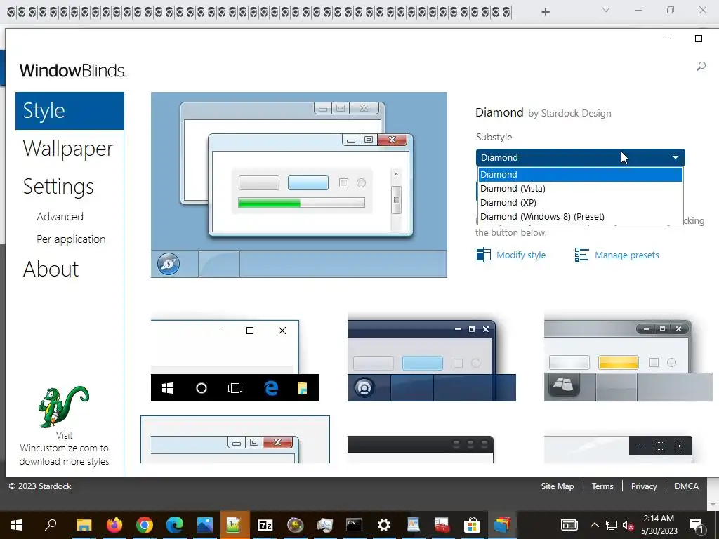Click the Modify style link
Viewport: 719px width, 539px height.
click(x=521, y=255)
